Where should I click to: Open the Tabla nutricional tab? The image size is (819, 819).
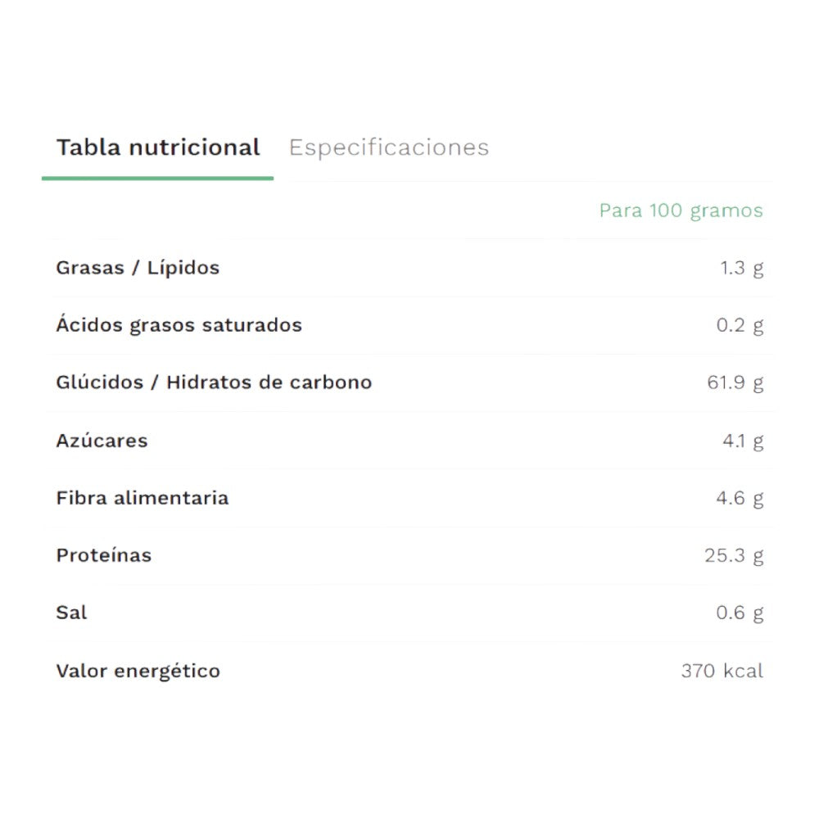(158, 147)
